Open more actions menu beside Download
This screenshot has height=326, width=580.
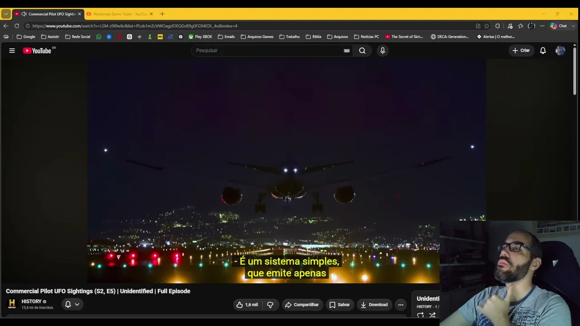point(401,305)
